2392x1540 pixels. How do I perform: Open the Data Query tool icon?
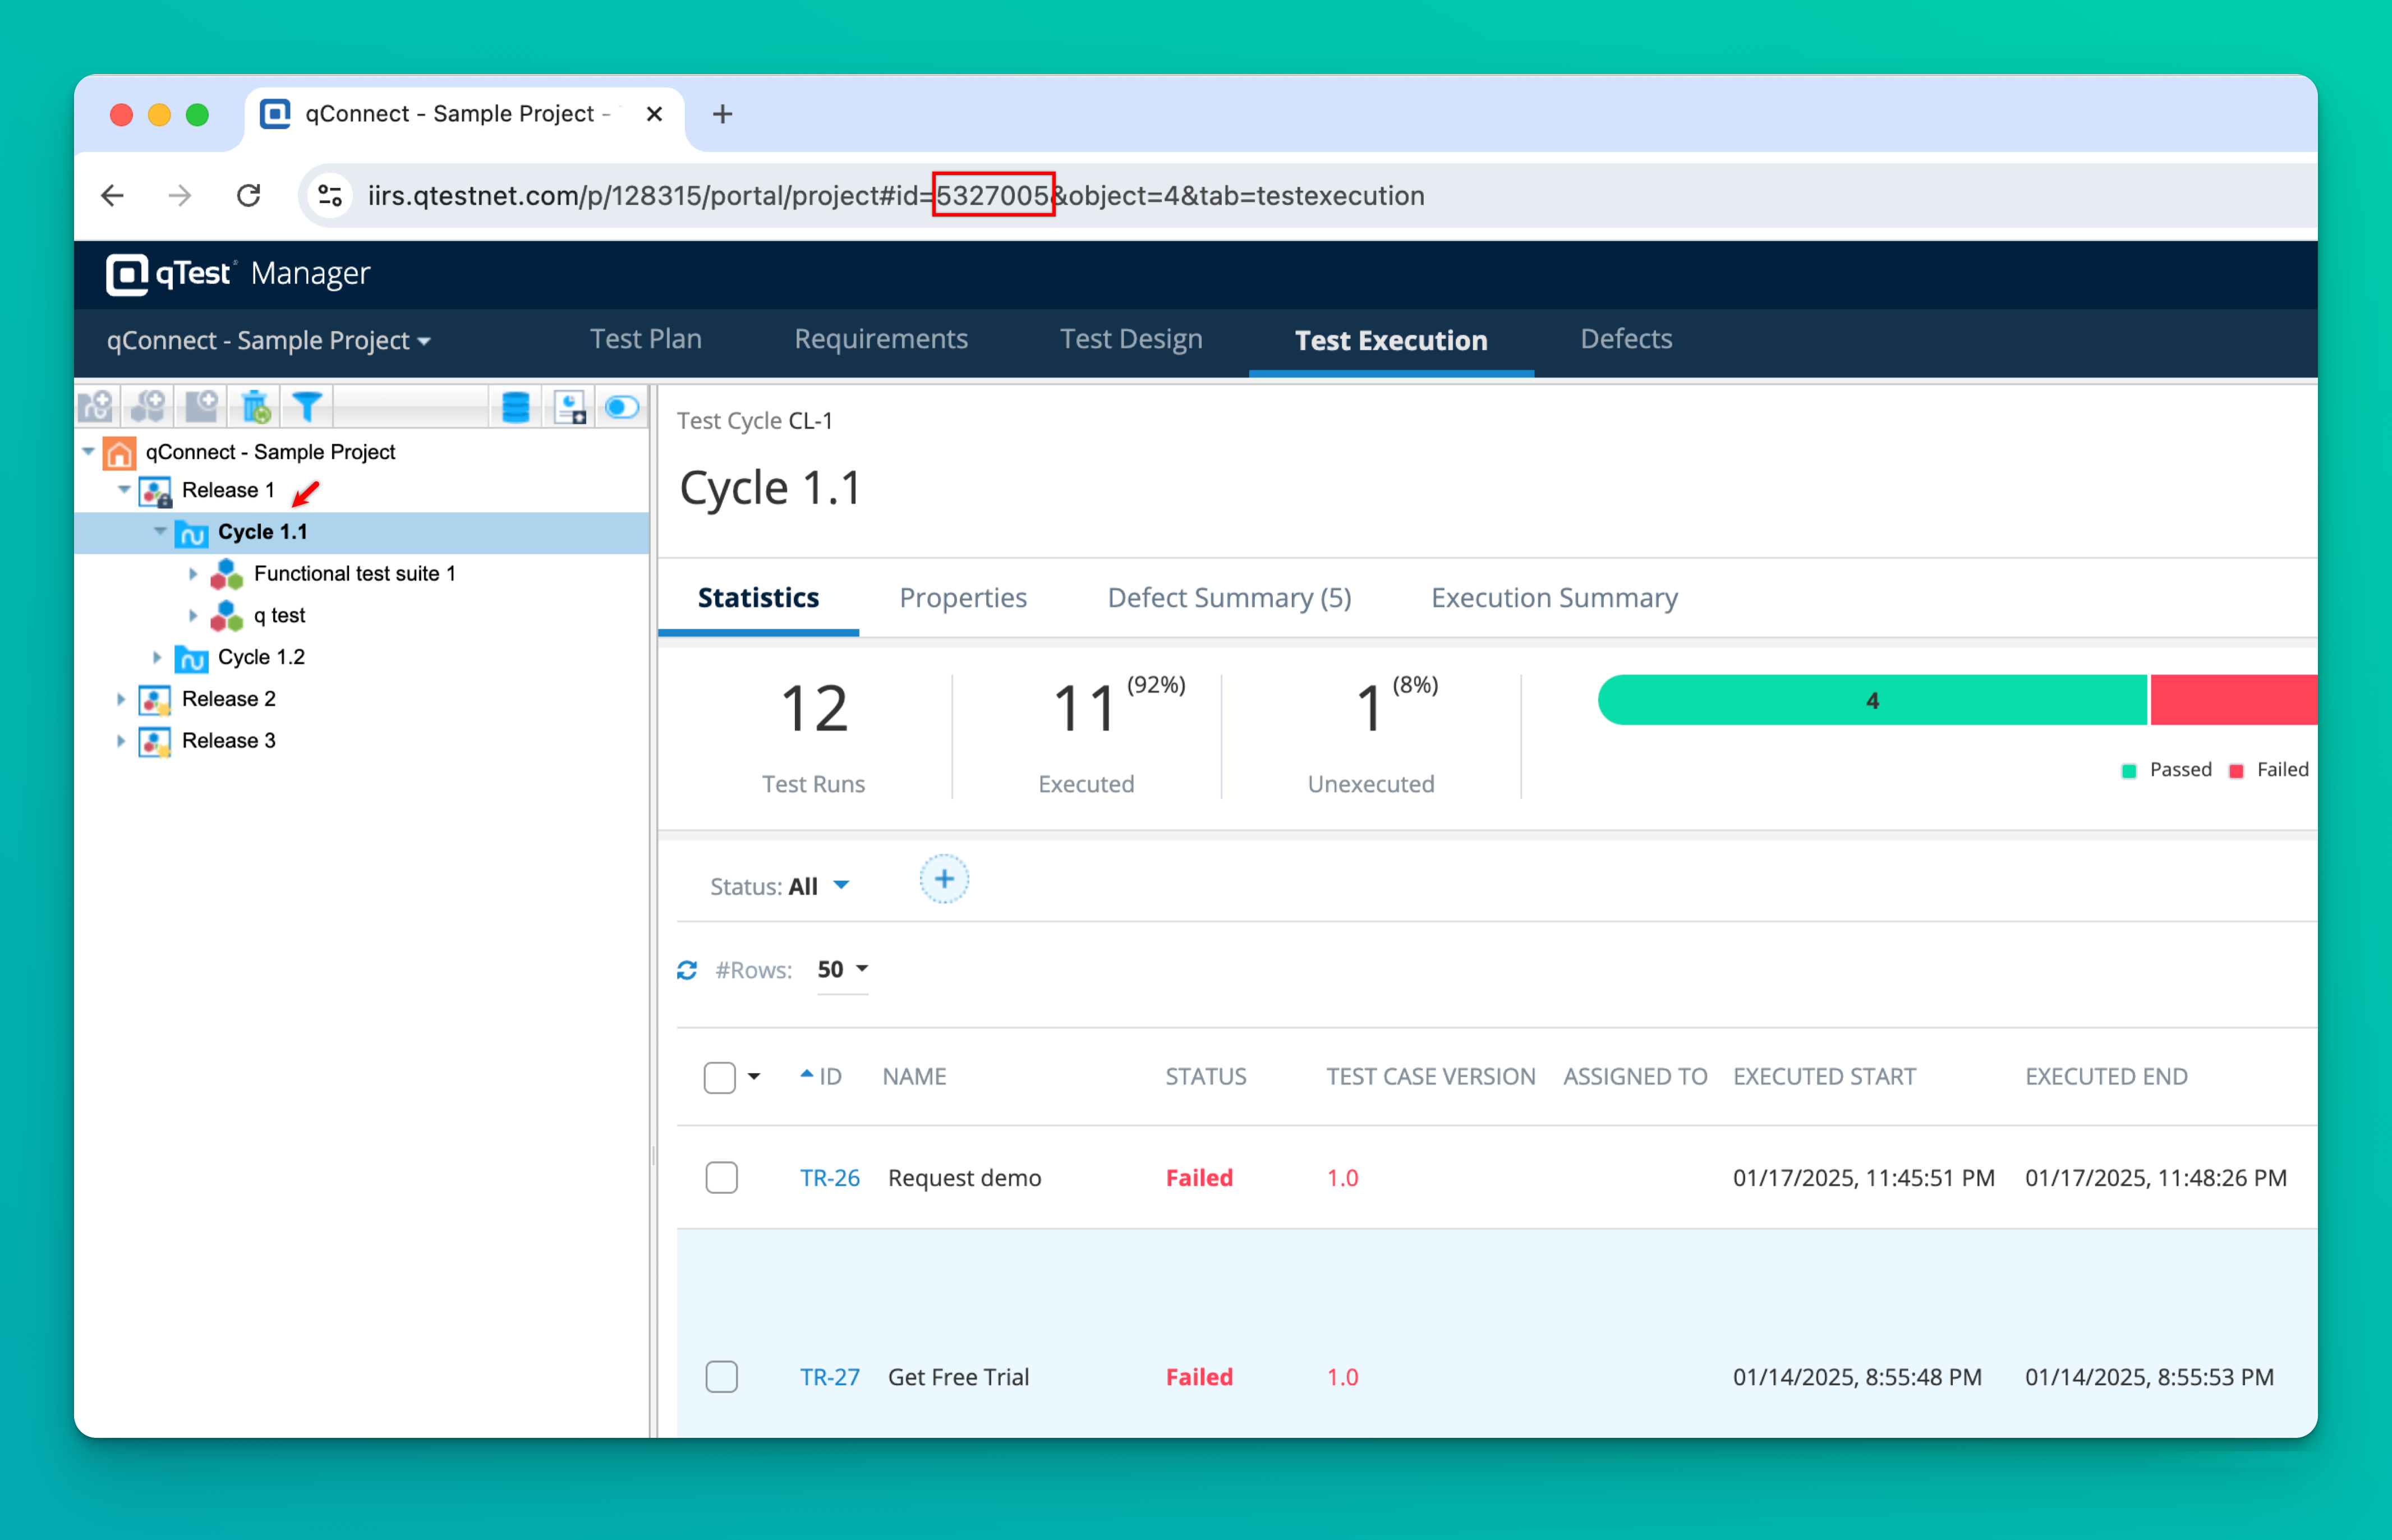click(515, 406)
